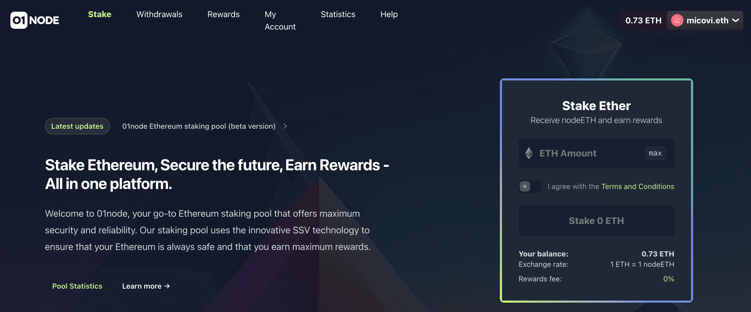Expand the micovi.eth account dropdown
Viewport: 751px width, 312px height.
tap(735, 21)
